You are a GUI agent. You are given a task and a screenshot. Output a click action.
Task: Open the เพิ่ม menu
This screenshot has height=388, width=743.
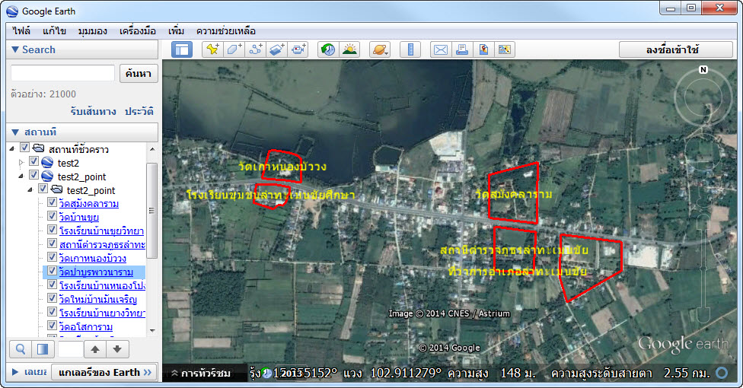(x=176, y=31)
